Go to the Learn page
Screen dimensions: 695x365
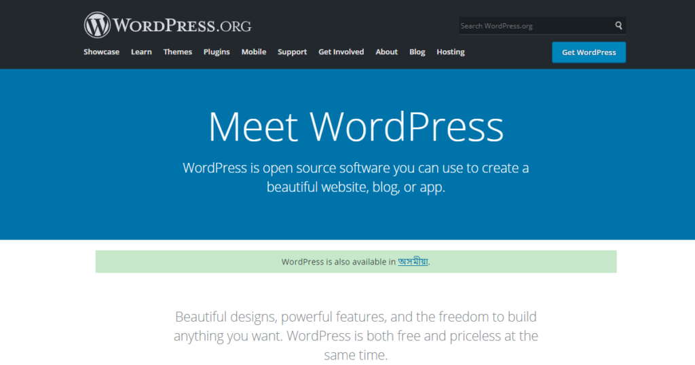(141, 52)
